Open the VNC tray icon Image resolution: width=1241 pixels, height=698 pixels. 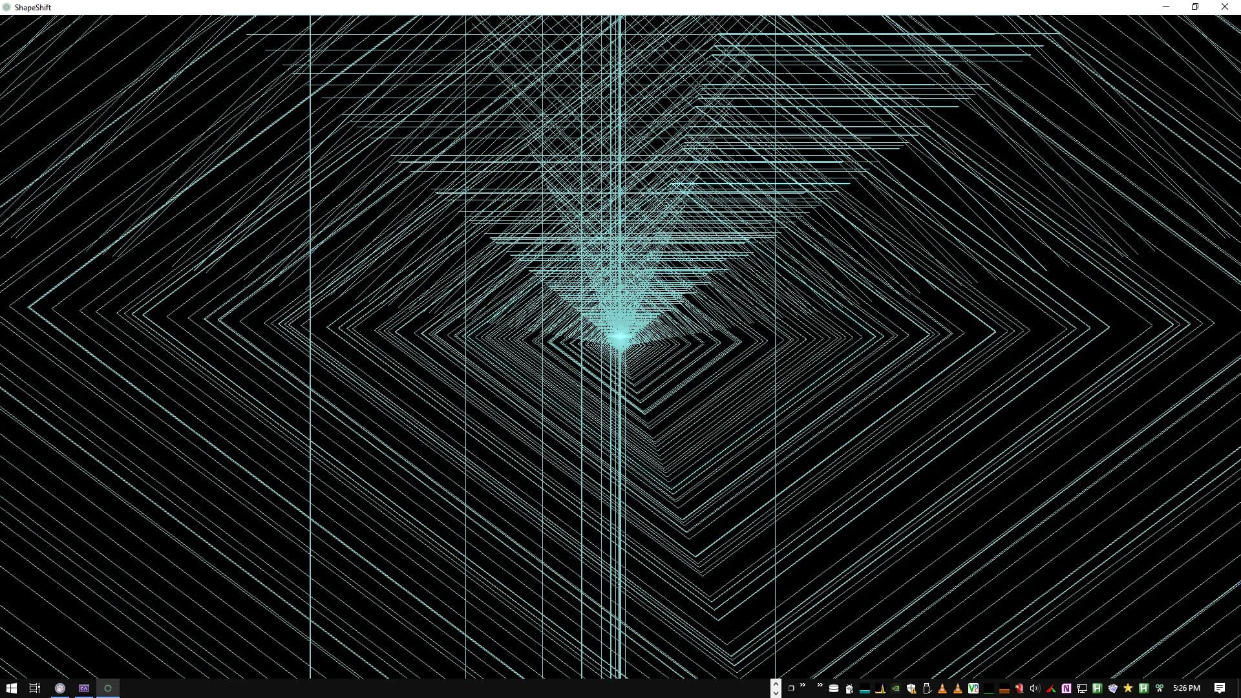pos(973,688)
